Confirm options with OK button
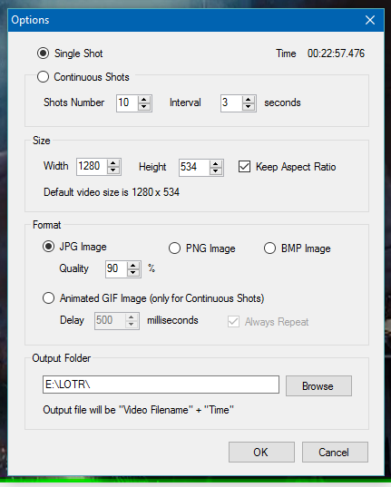This screenshot has width=391, height=487. click(x=261, y=452)
